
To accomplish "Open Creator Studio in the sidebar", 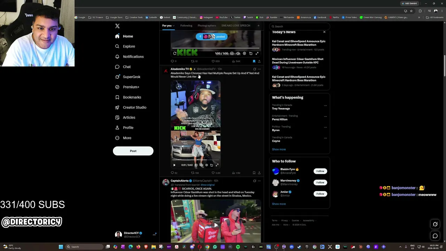I will tap(131, 107).
